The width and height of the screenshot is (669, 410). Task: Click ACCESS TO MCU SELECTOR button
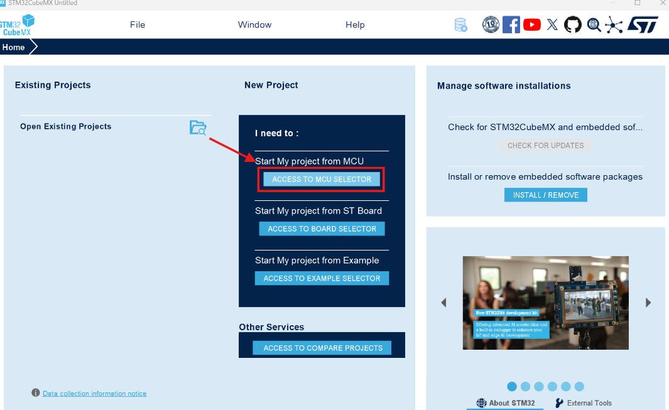[x=322, y=179]
